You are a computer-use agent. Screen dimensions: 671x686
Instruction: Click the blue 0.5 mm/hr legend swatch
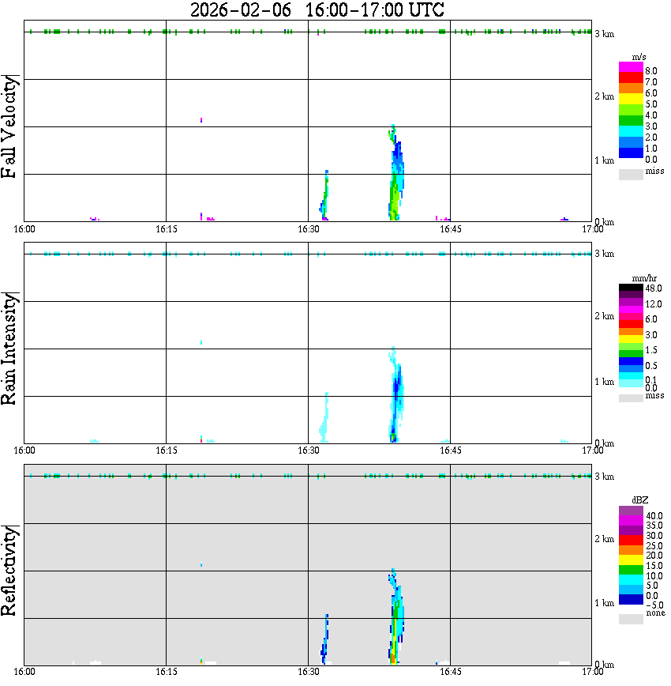(631, 361)
